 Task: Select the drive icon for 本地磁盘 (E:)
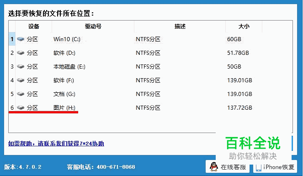point(21,67)
